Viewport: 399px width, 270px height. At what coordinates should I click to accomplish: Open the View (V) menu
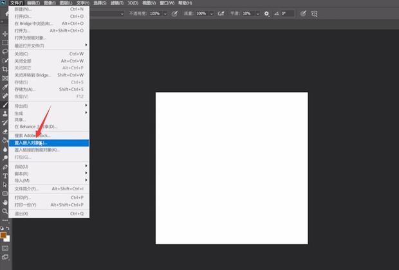[149, 3]
